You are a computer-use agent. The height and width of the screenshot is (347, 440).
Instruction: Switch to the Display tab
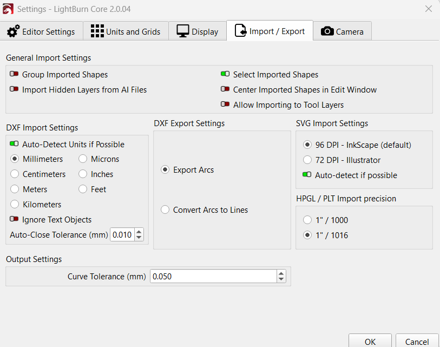(x=198, y=31)
